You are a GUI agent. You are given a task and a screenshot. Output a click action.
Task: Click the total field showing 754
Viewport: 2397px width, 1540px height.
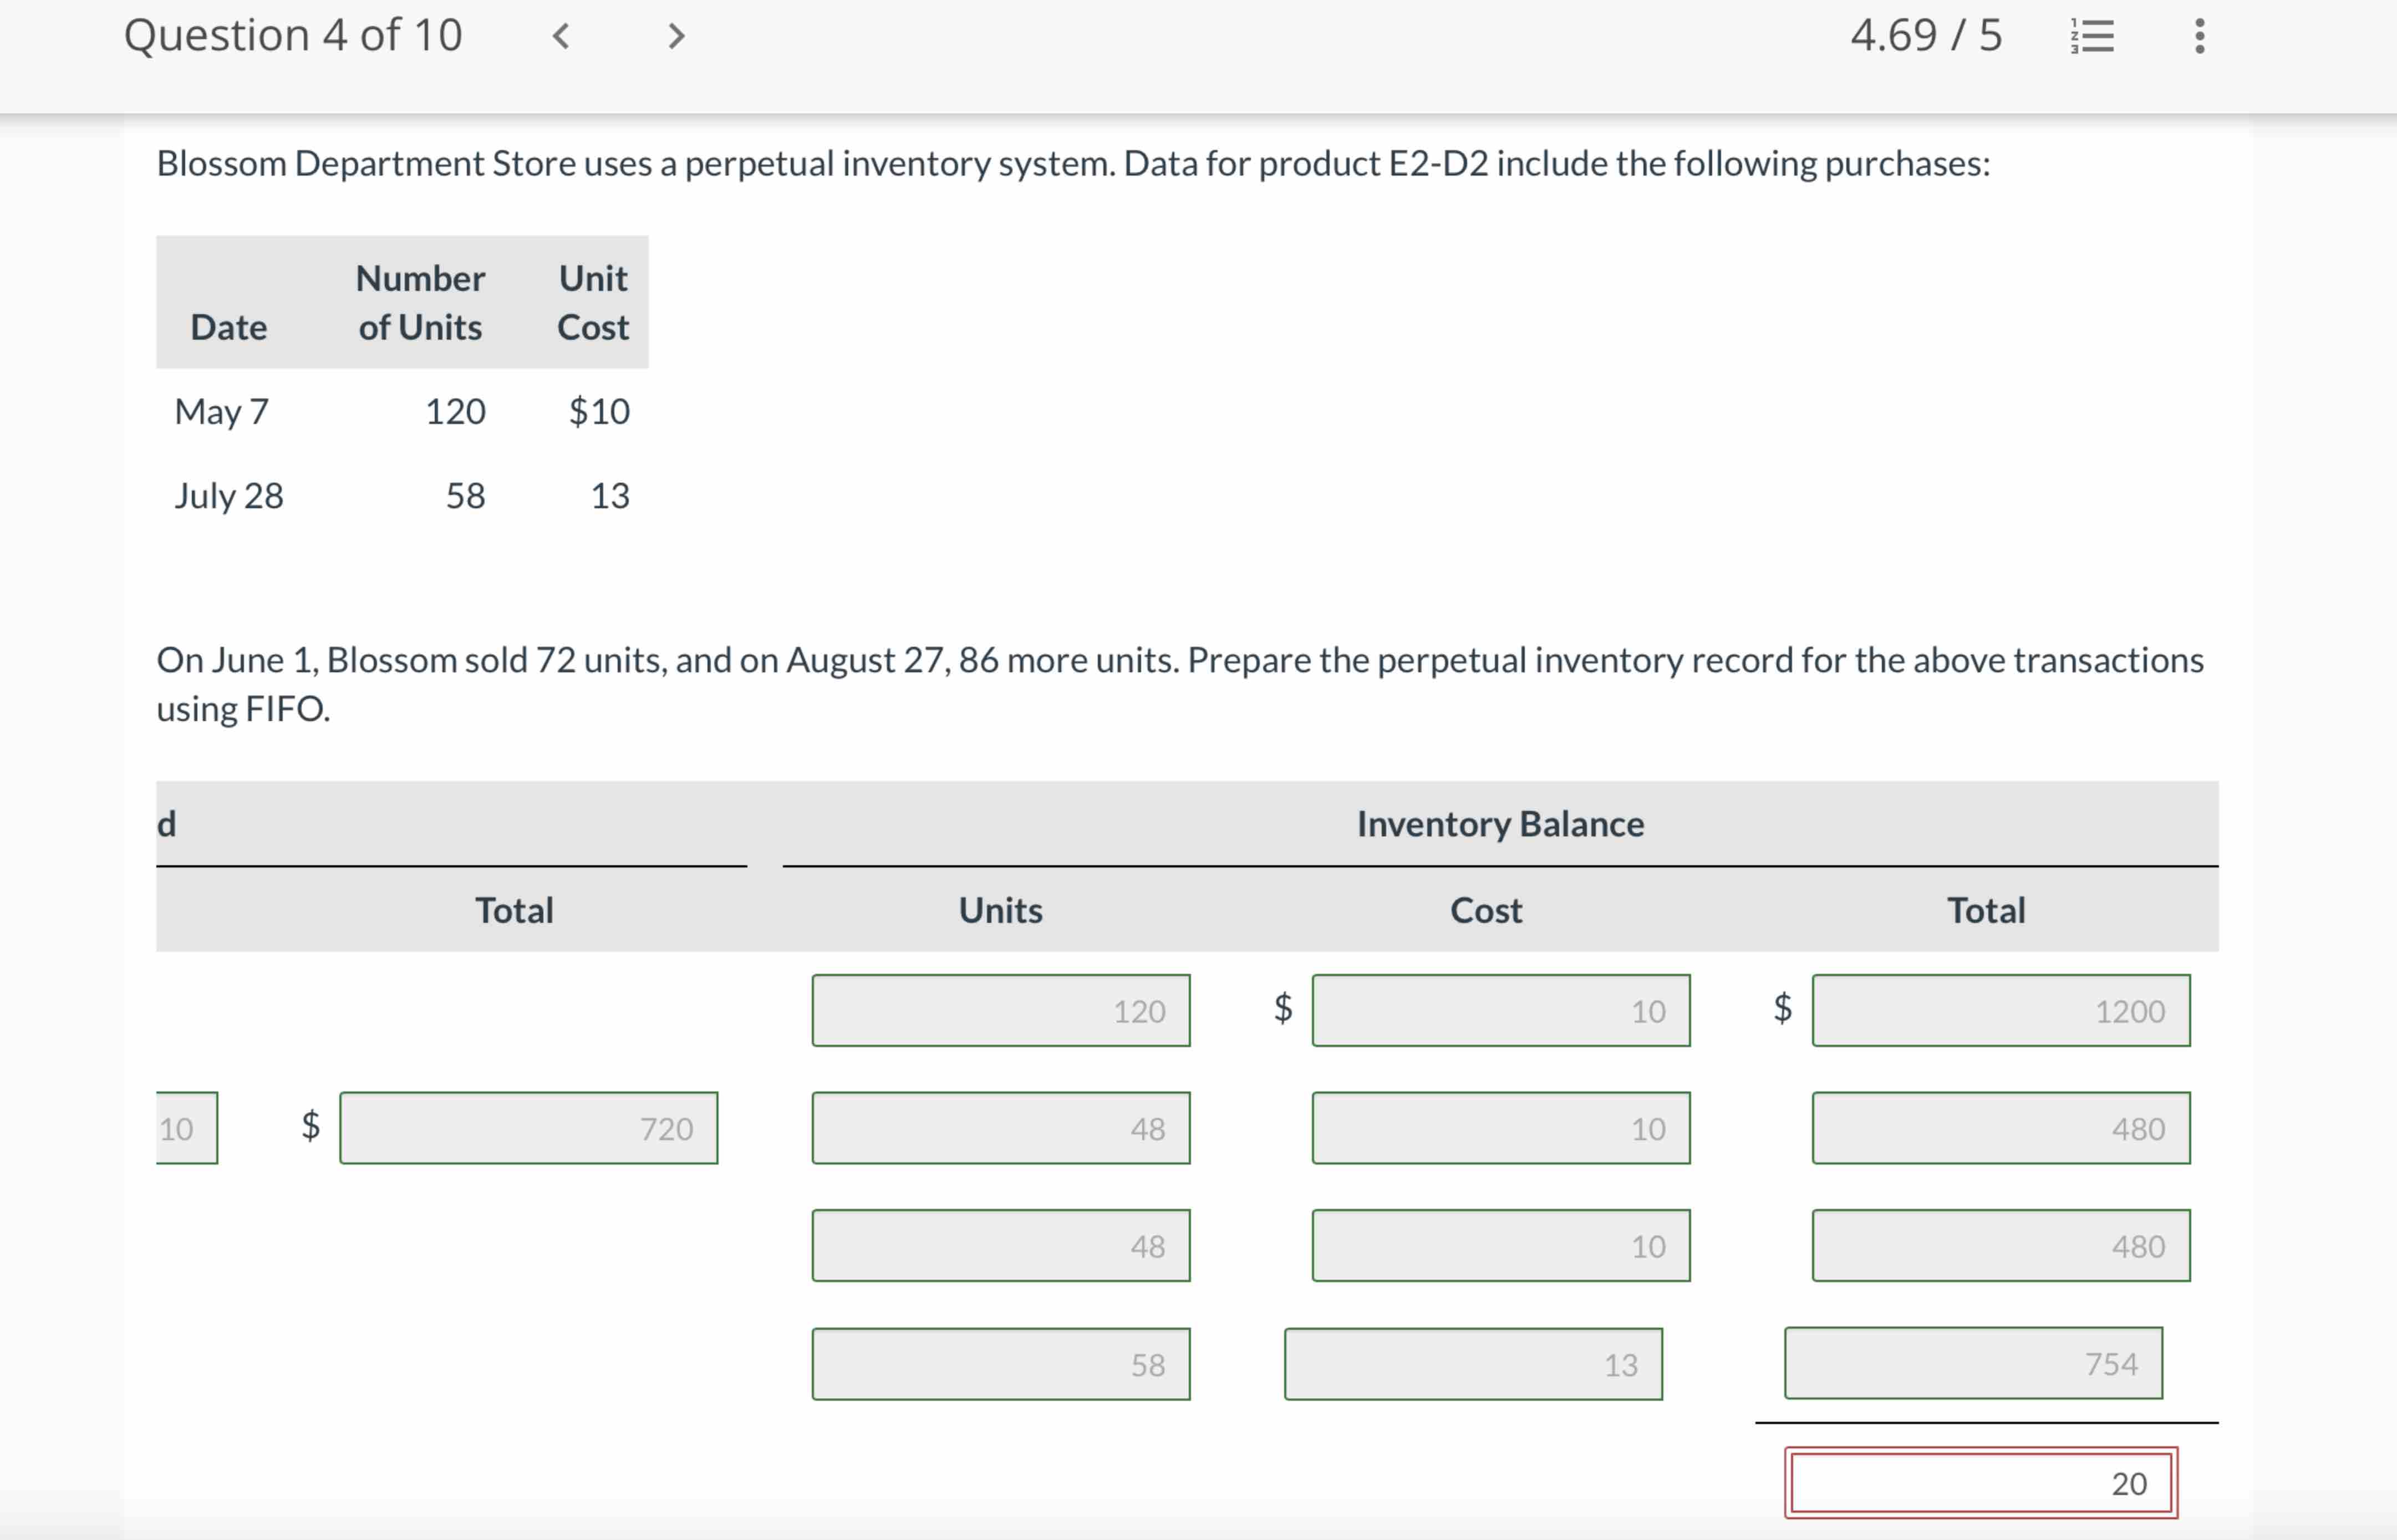[1972, 1362]
